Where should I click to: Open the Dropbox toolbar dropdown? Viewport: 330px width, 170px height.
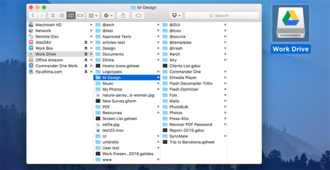click(x=176, y=16)
